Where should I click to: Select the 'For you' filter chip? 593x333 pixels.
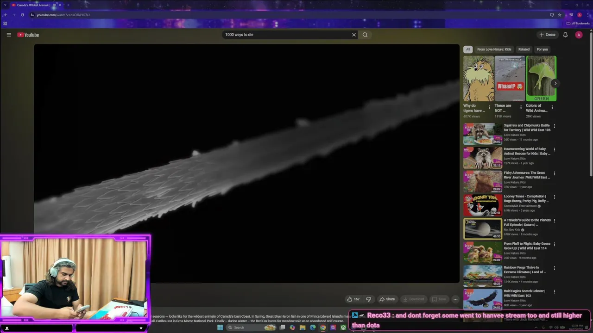542,49
